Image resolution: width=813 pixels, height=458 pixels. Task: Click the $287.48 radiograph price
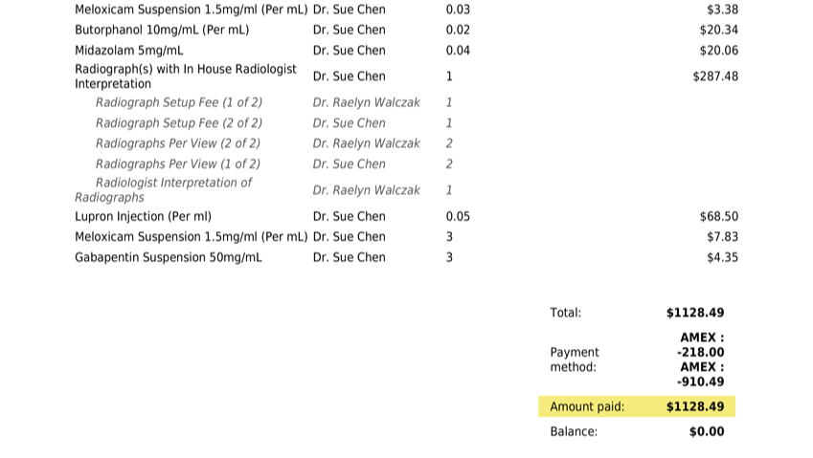tap(715, 76)
